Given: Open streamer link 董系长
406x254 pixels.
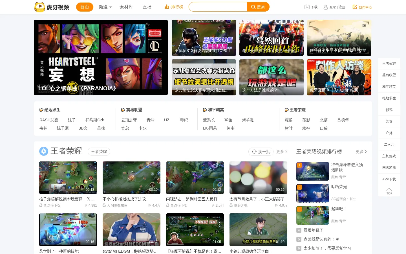Looking at the screenshot, I should pos(209,120).
